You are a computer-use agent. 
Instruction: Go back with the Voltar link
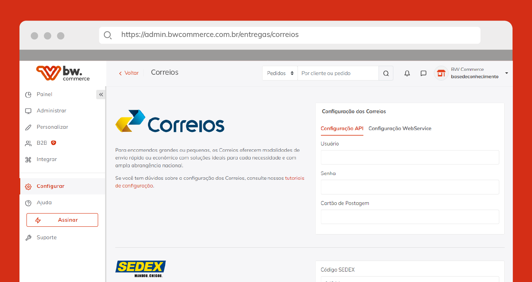pos(129,73)
